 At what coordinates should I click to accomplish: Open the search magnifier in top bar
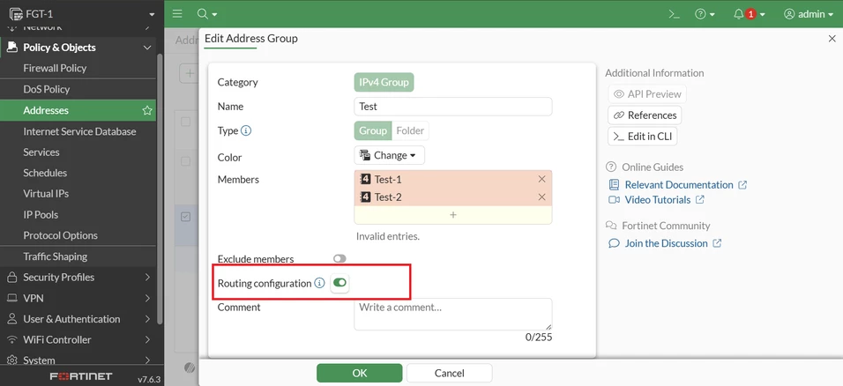click(x=202, y=14)
